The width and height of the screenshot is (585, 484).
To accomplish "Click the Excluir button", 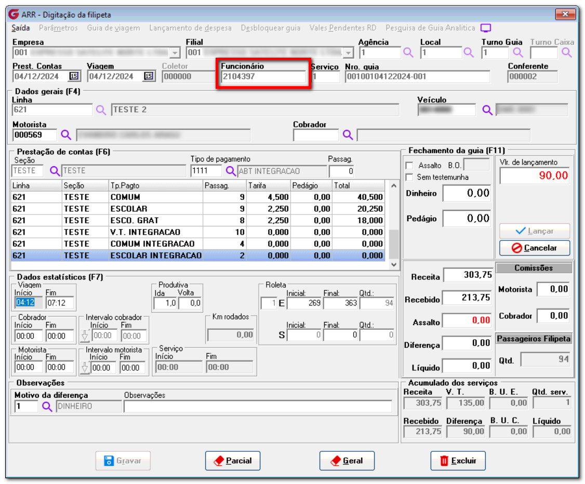I will [458, 461].
